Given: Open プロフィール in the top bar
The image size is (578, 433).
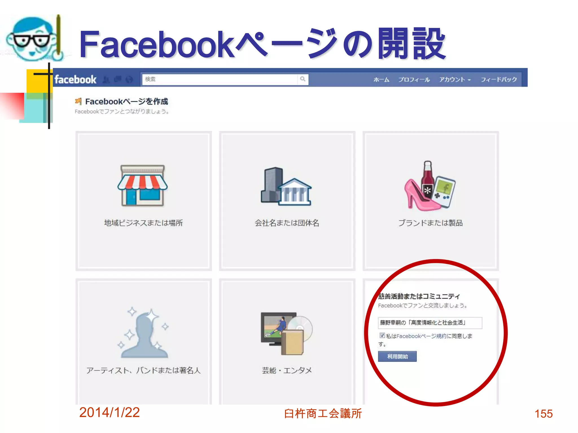Looking at the screenshot, I should [x=414, y=80].
